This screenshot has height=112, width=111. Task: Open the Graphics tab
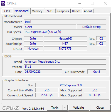pyautogui.click(x=63, y=11)
